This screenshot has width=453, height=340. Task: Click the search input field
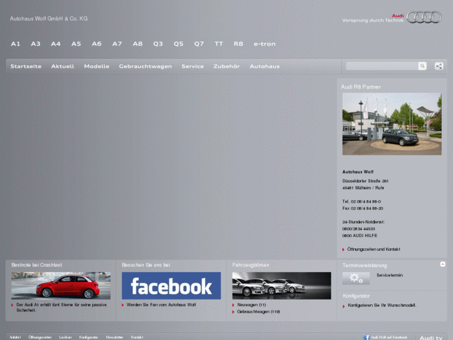(x=382, y=66)
